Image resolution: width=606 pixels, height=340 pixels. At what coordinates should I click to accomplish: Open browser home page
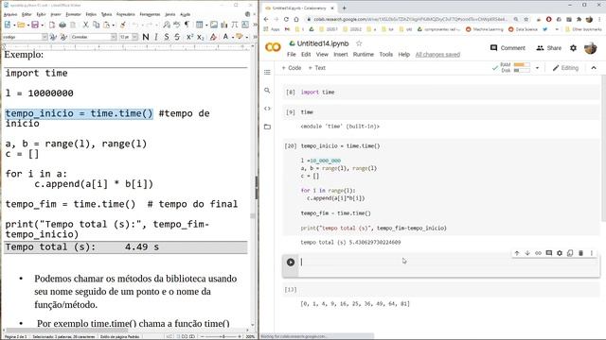296,19
